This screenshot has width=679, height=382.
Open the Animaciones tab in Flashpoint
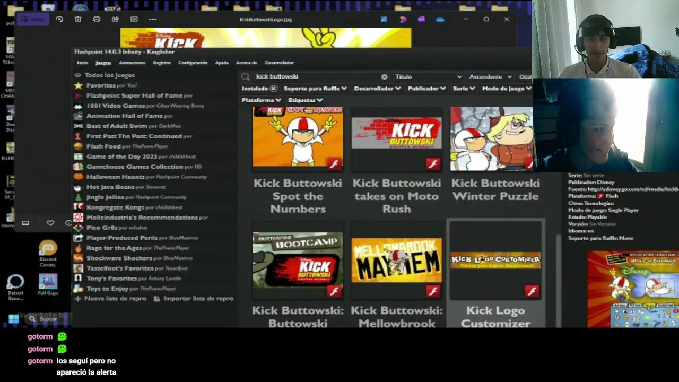tap(132, 63)
